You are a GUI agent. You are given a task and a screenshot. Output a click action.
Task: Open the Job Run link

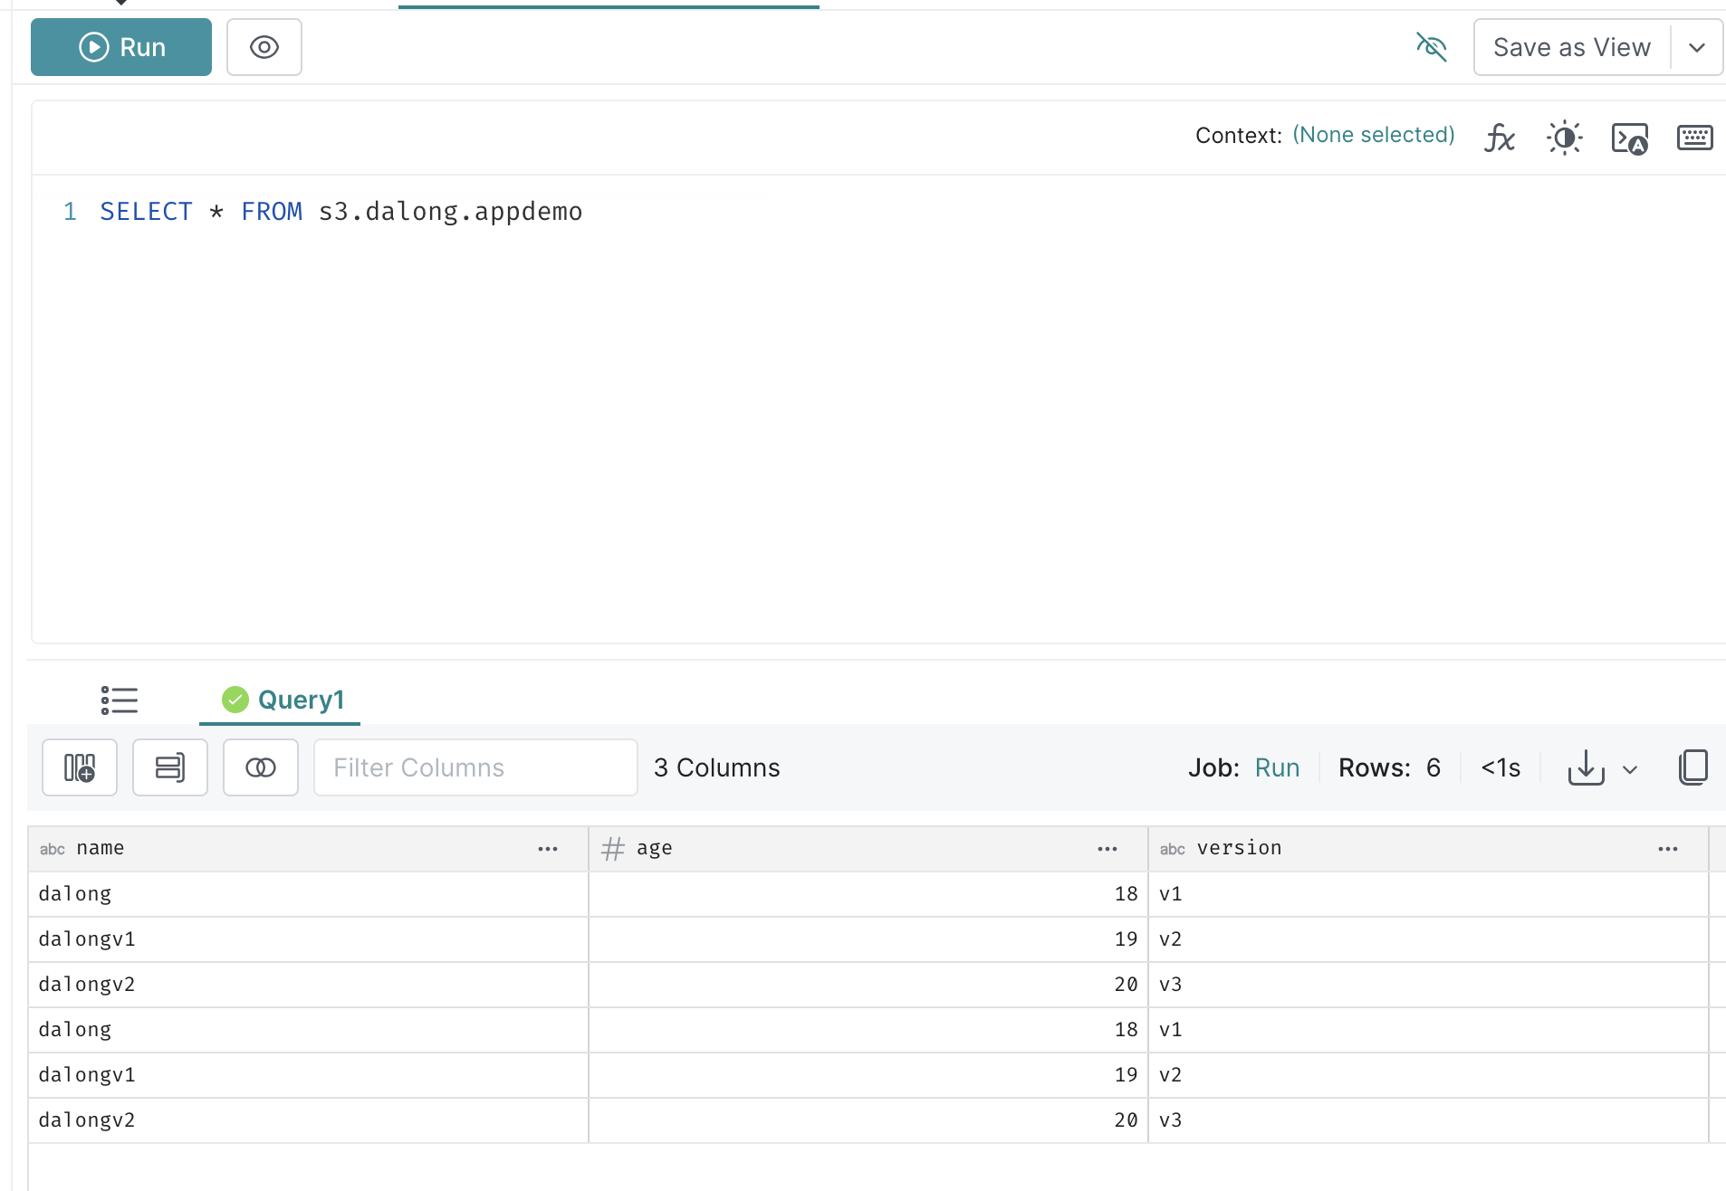1277,767
